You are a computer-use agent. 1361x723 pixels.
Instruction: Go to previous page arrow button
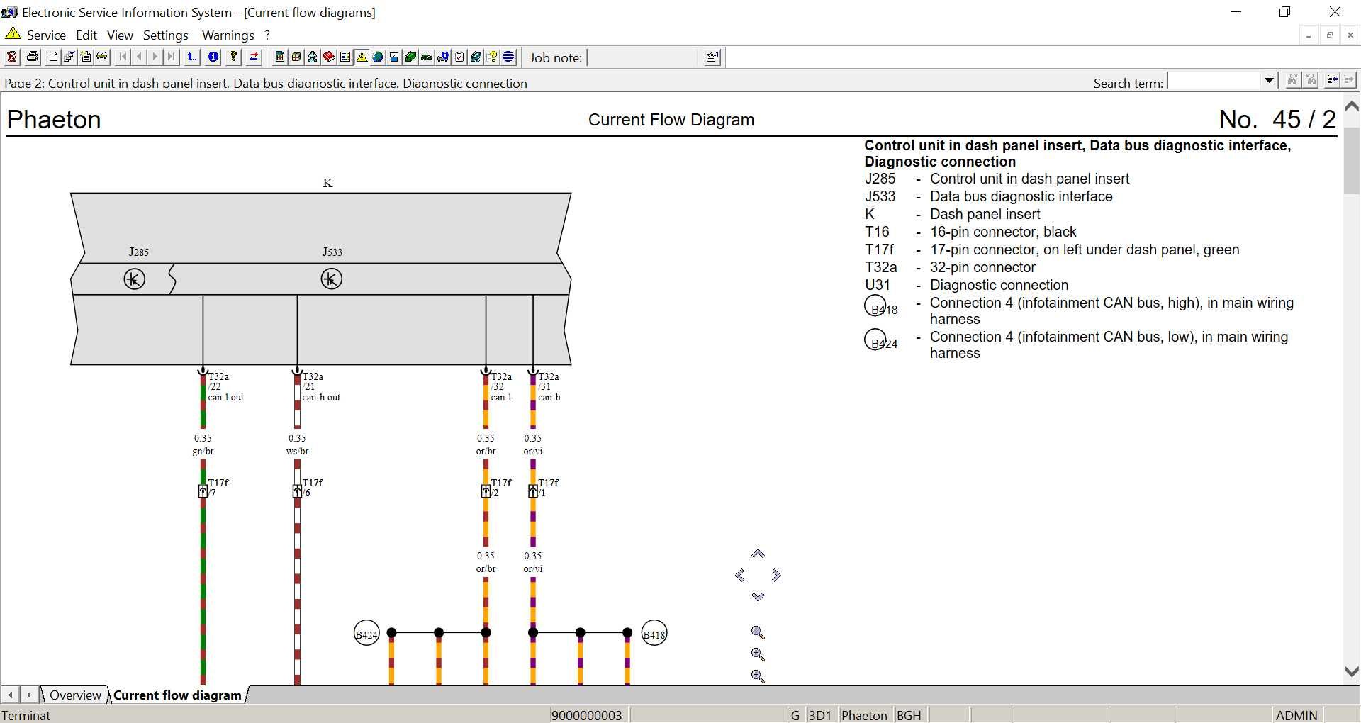139,57
